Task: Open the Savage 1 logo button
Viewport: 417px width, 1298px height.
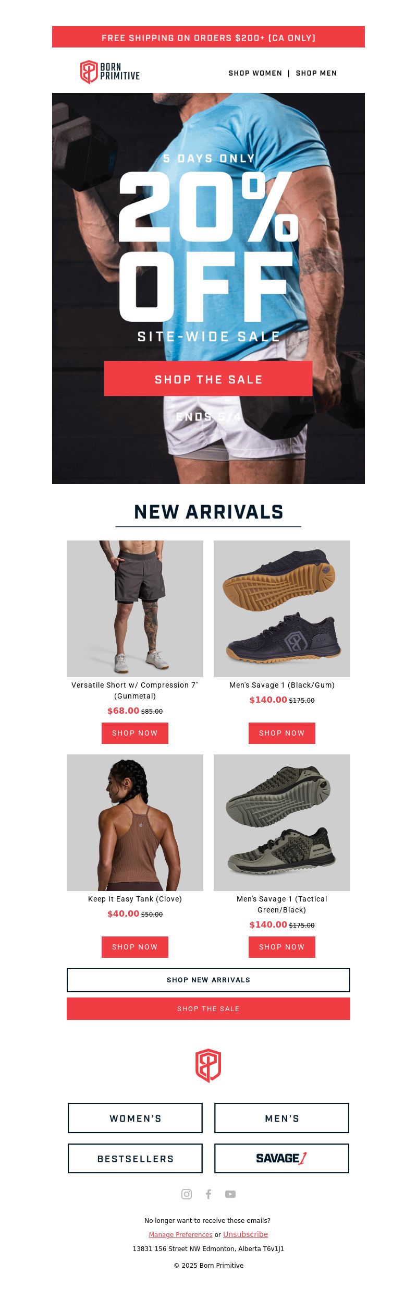Action: (x=281, y=1158)
